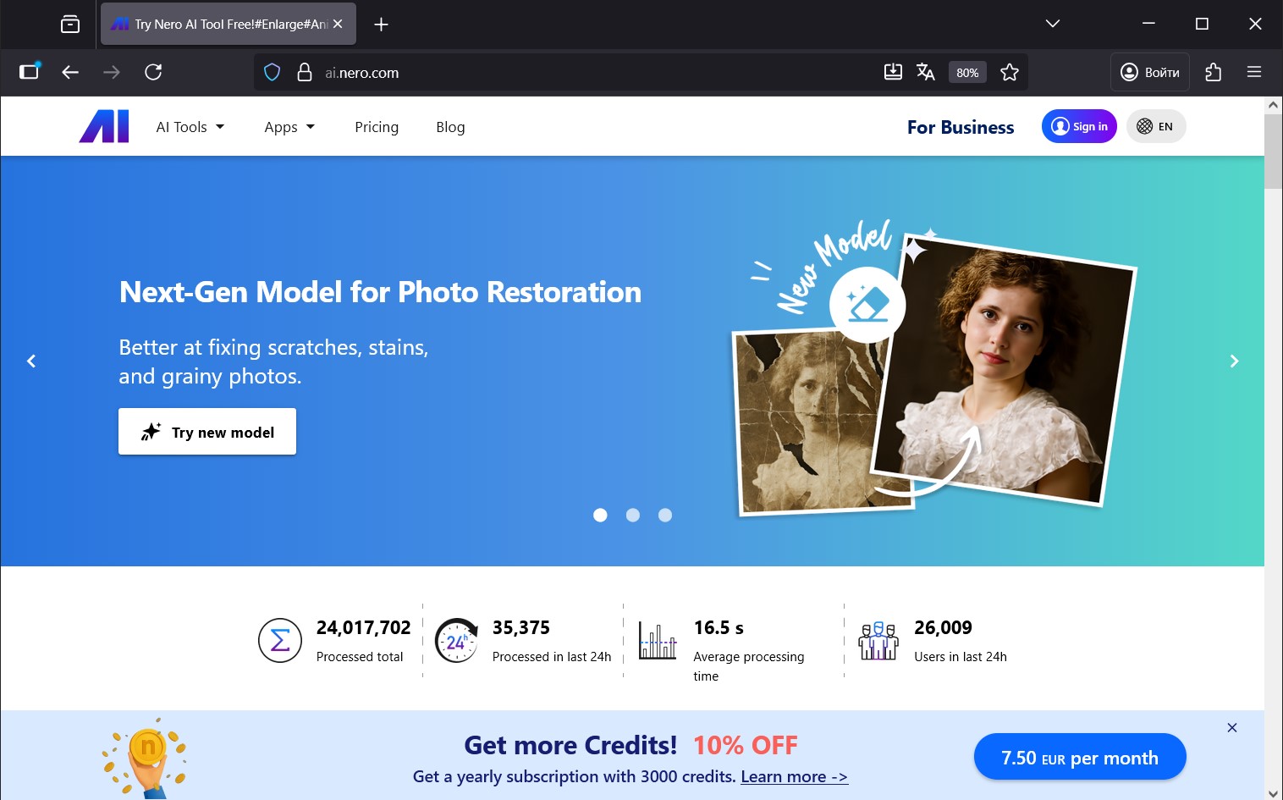Screen dimensions: 1283x800
Task: Go forward to the next page
Action: [111, 72]
